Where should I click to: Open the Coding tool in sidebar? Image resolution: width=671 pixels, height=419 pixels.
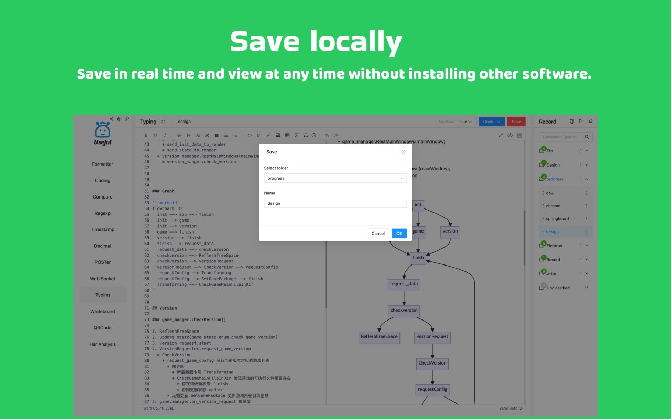click(x=103, y=181)
